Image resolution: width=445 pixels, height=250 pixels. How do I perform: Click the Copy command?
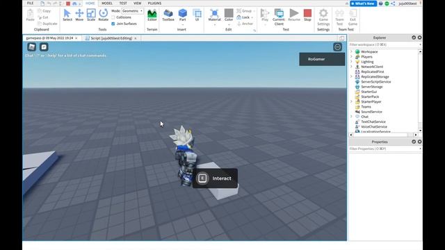click(x=44, y=11)
